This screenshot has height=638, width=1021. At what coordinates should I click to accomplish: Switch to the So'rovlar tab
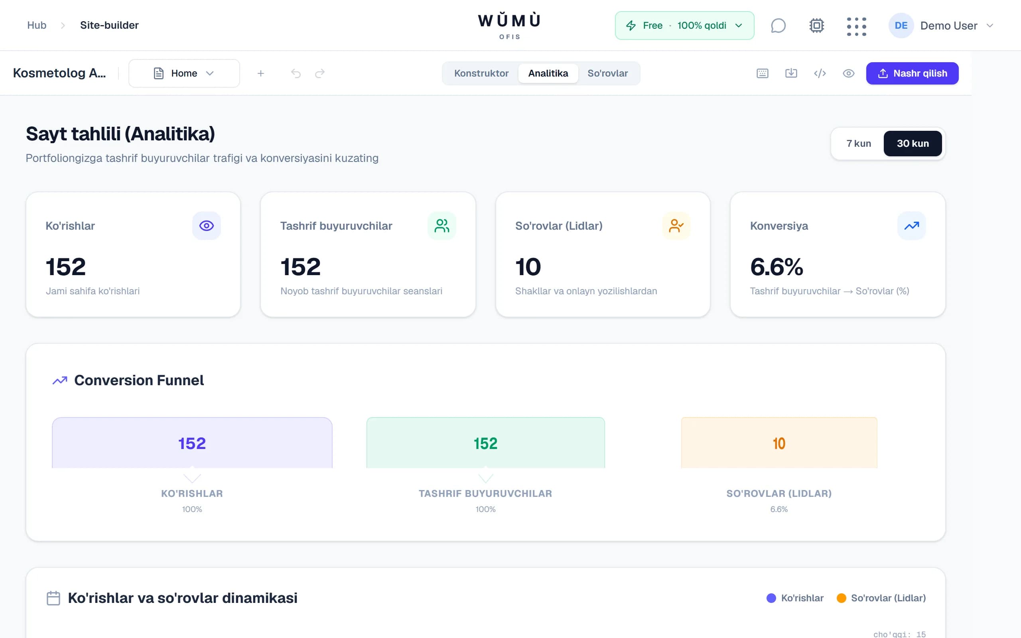tap(607, 73)
